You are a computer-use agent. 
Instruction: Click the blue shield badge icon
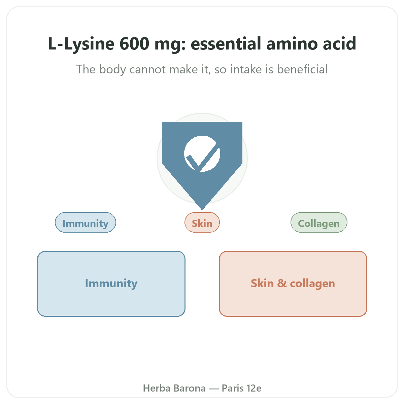point(202,162)
